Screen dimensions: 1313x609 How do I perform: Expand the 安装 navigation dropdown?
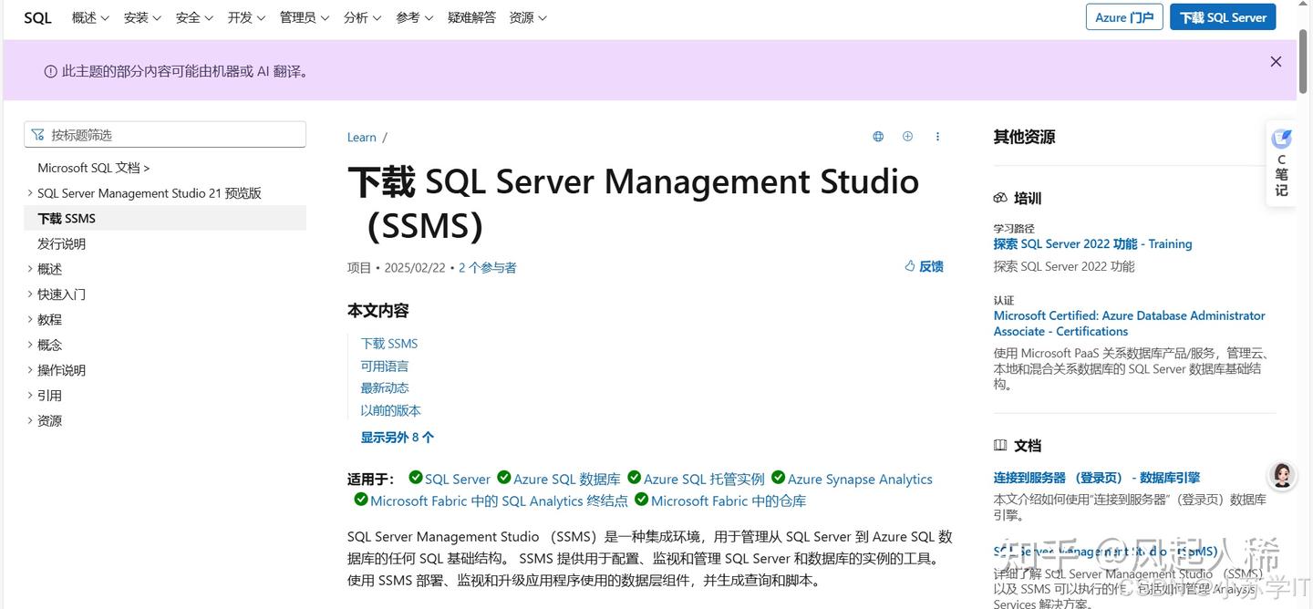[142, 16]
